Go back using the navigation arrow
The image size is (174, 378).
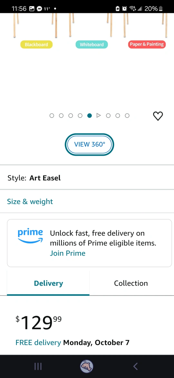point(135,366)
